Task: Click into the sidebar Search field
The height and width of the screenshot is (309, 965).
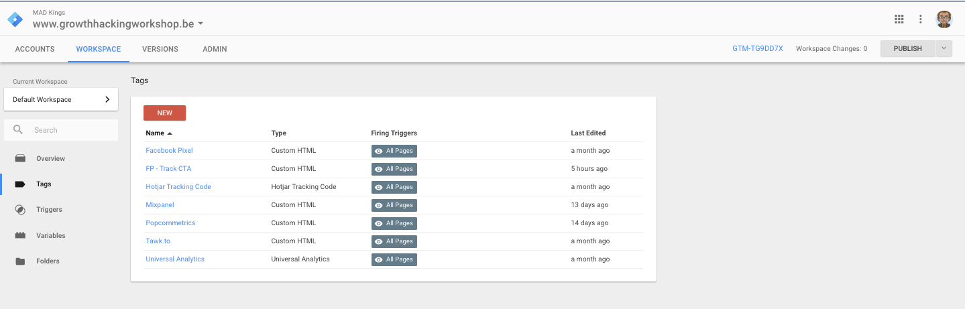Action: (x=61, y=130)
